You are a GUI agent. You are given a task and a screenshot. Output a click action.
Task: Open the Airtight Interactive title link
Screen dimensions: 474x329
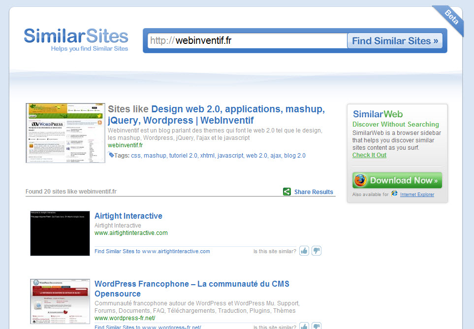point(128,216)
